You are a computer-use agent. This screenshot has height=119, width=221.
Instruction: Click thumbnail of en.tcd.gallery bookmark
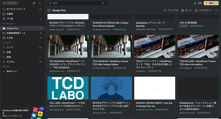pos(198,47)
